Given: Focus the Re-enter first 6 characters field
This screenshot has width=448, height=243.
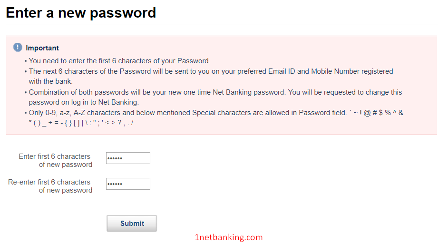Looking at the screenshot, I should tap(128, 184).
